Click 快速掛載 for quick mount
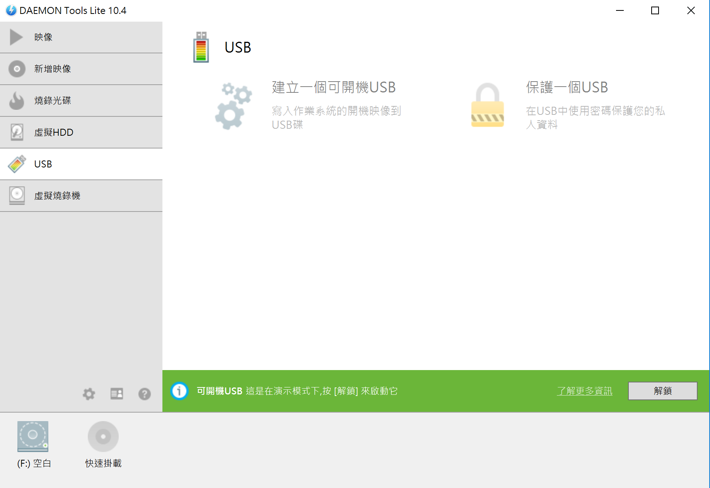 102,437
